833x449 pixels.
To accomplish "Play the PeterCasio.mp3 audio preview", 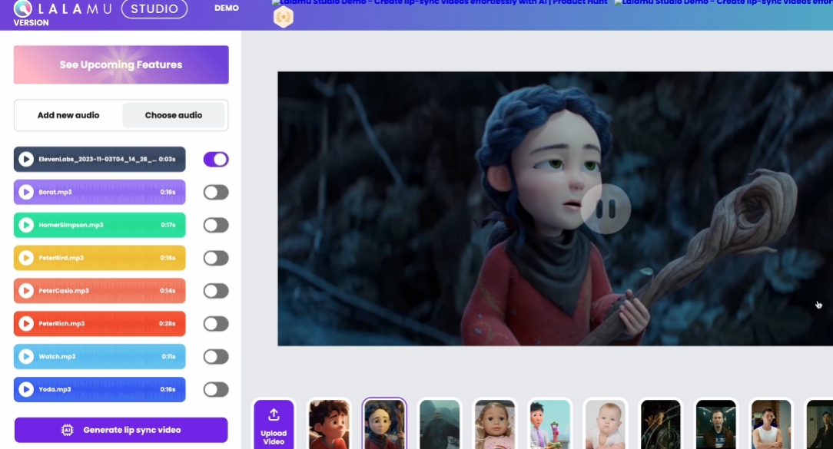I will pyautogui.click(x=25, y=291).
